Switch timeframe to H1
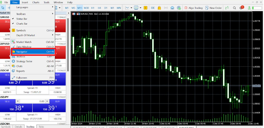Viewport: 264px width, 128px height. (x=93, y=8)
